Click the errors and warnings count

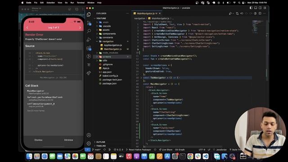coord(118,150)
